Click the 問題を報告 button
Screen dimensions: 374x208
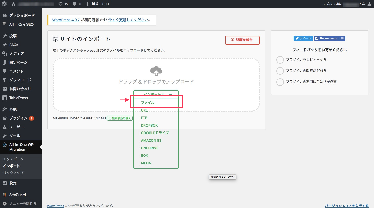(x=242, y=40)
